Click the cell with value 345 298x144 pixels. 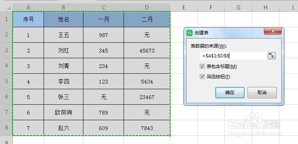pyautogui.click(x=104, y=50)
